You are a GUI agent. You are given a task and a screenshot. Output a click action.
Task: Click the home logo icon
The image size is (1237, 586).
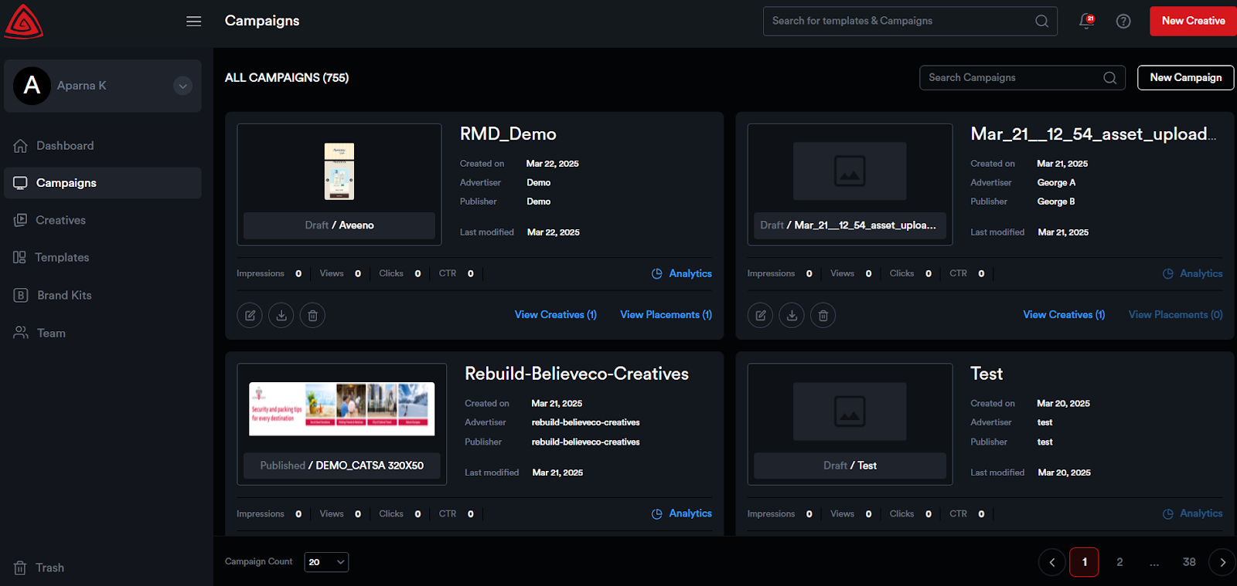pos(23,22)
